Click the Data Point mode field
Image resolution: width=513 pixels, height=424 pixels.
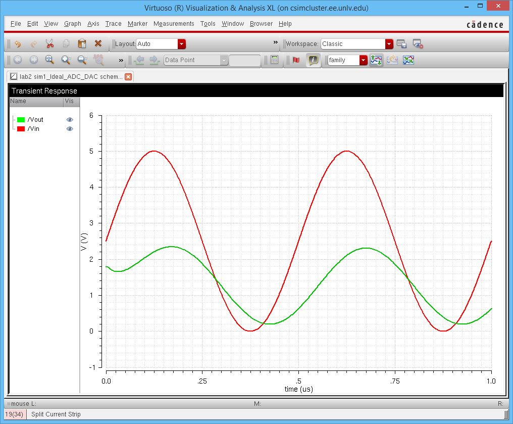coord(194,60)
